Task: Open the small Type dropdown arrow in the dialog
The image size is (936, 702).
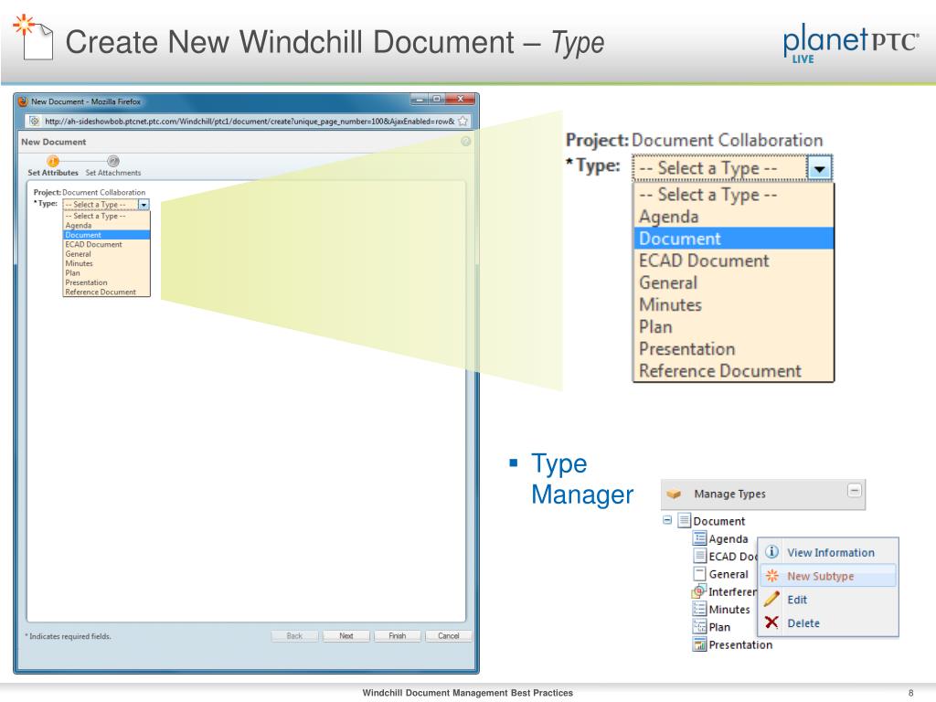Action: tap(144, 204)
